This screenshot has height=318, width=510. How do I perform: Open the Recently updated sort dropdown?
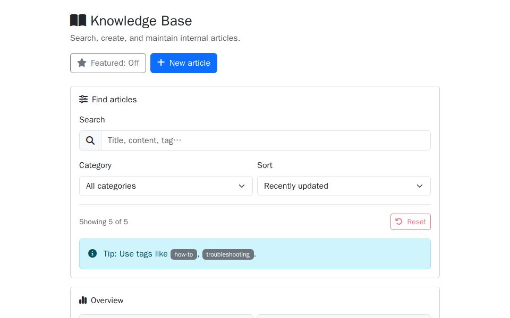click(344, 186)
